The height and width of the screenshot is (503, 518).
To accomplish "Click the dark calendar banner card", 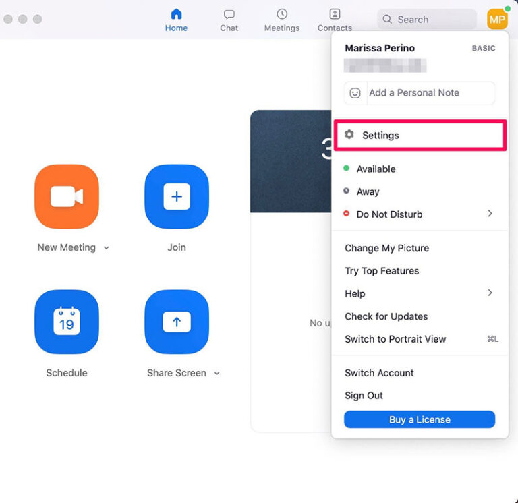I will (x=291, y=161).
